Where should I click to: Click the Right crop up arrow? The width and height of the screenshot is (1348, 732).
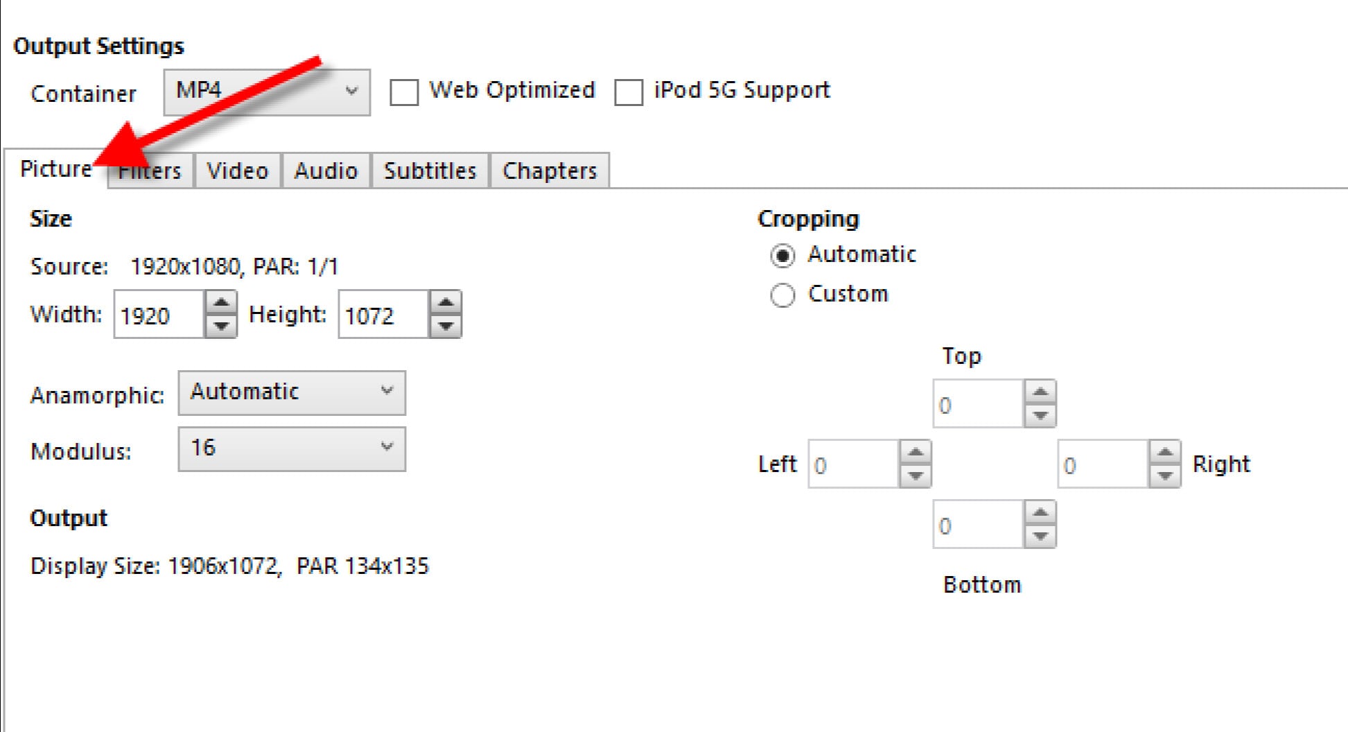click(x=1165, y=453)
